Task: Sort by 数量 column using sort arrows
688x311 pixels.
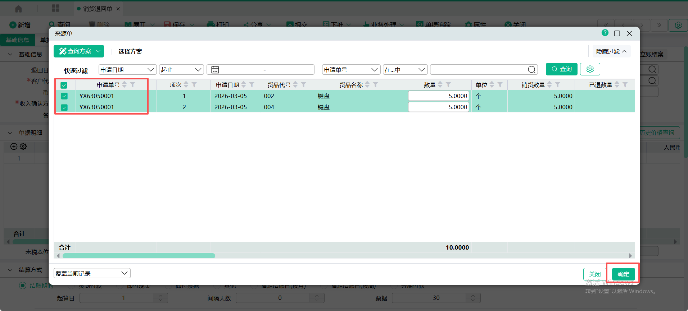Action: [440, 85]
